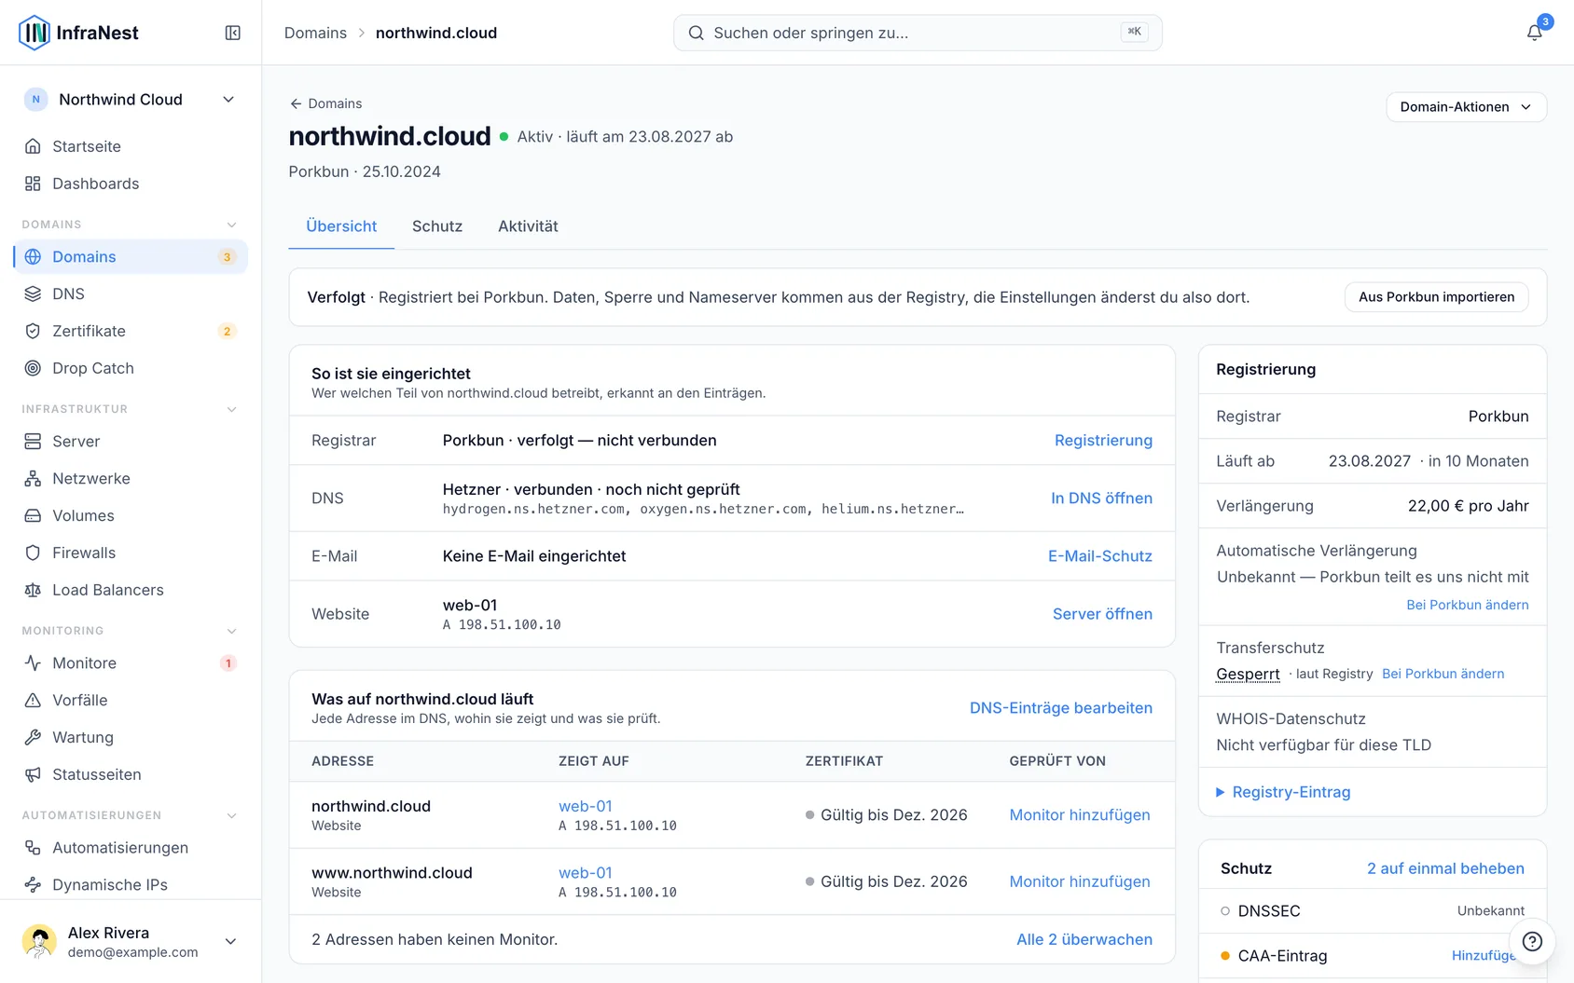Collapse the DOMAINS sidebar section
This screenshot has height=983, width=1574.
coord(232,225)
